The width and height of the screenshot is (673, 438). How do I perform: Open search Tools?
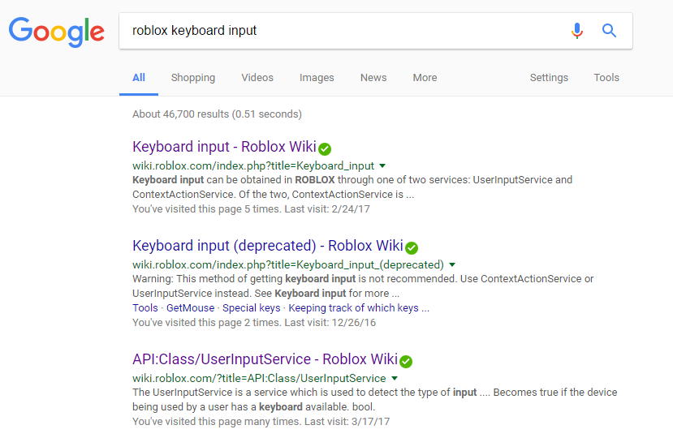click(606, 78)
